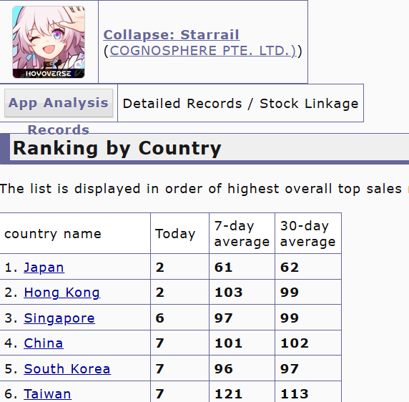Click the country name column header
The image size is (409, 402).
[53, 233]
